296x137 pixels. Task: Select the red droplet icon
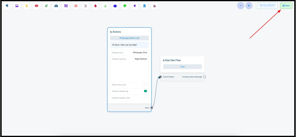tap(95, 6)
